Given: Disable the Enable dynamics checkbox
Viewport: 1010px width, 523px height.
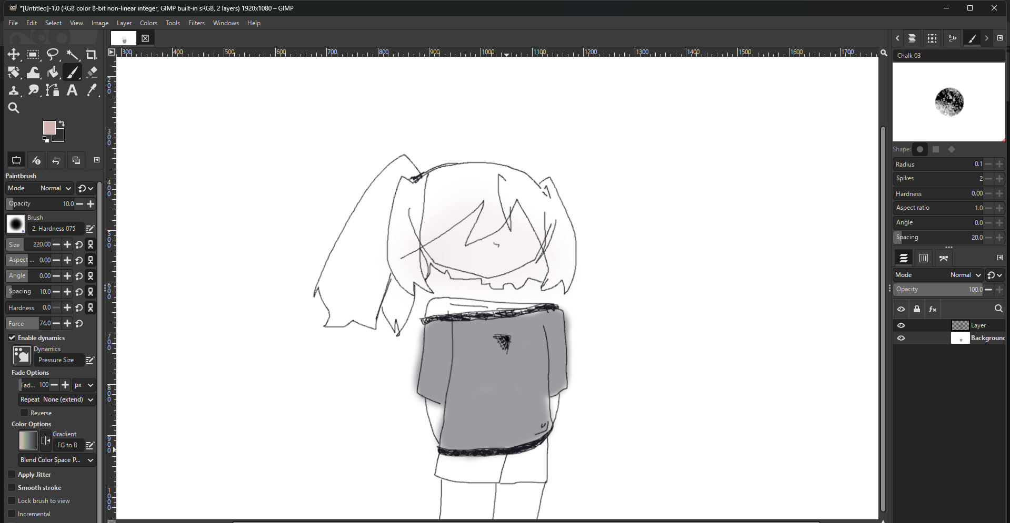Looking at the screenshot, I should click(12, 337).
